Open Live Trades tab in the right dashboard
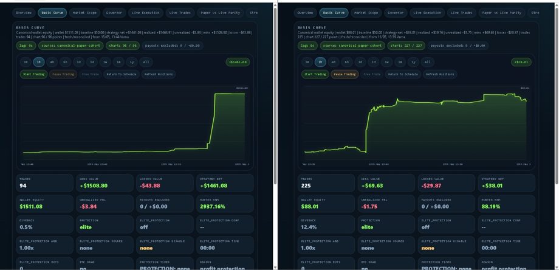The image size is (559, 270). 461,13
